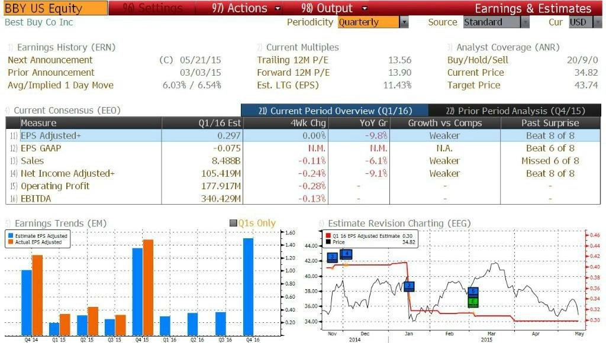Viewport: 606px width, 343px height.
Task: Click red Q1 16 EPS Adjusted Estimate swatch
Action: [x=328, y=235]
